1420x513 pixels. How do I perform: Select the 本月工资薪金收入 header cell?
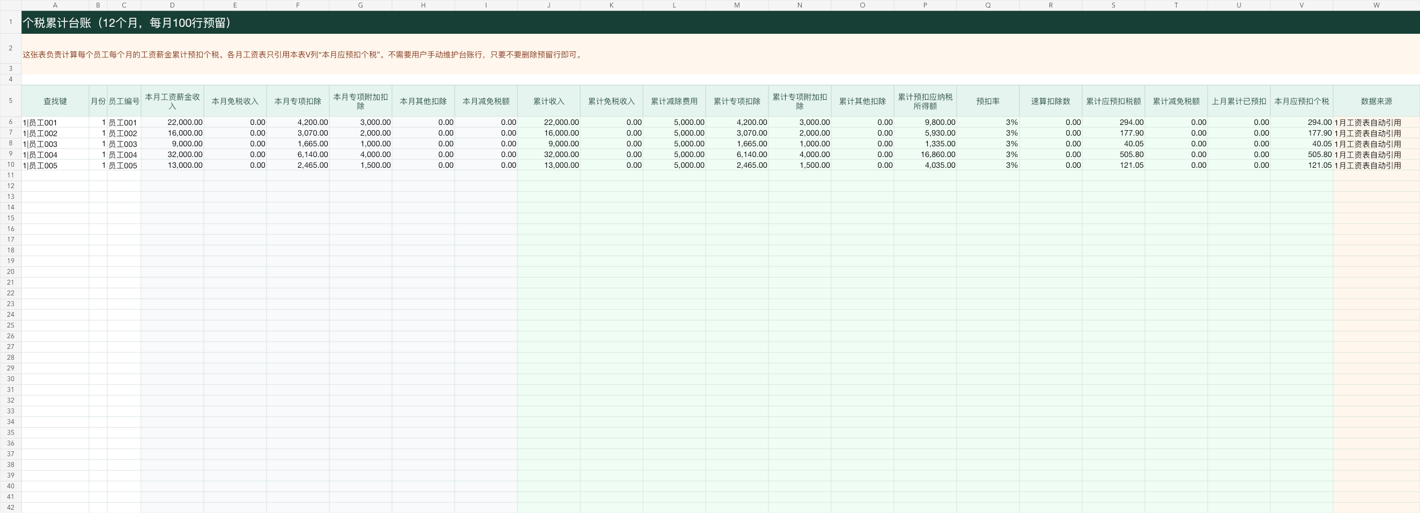[x=172, y=101]
